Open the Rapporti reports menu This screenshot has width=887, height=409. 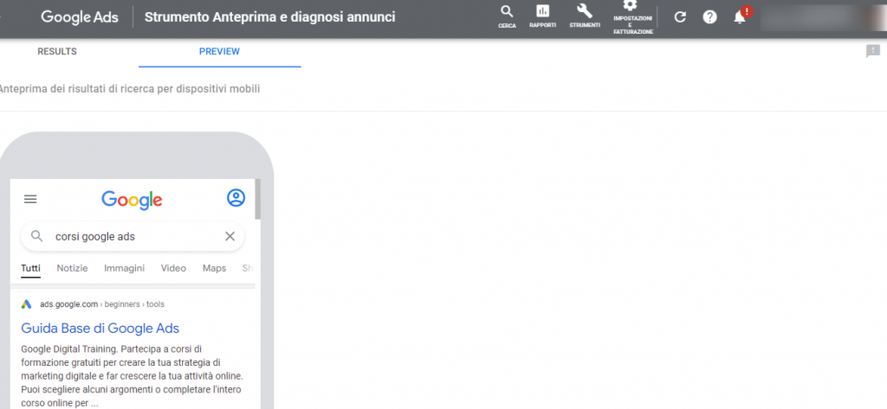pyautogui.click(x=542, y=17)
